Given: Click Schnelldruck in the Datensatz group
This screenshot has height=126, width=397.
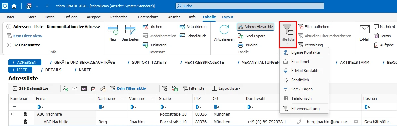Looking at the screenshot, I should 193,36.
